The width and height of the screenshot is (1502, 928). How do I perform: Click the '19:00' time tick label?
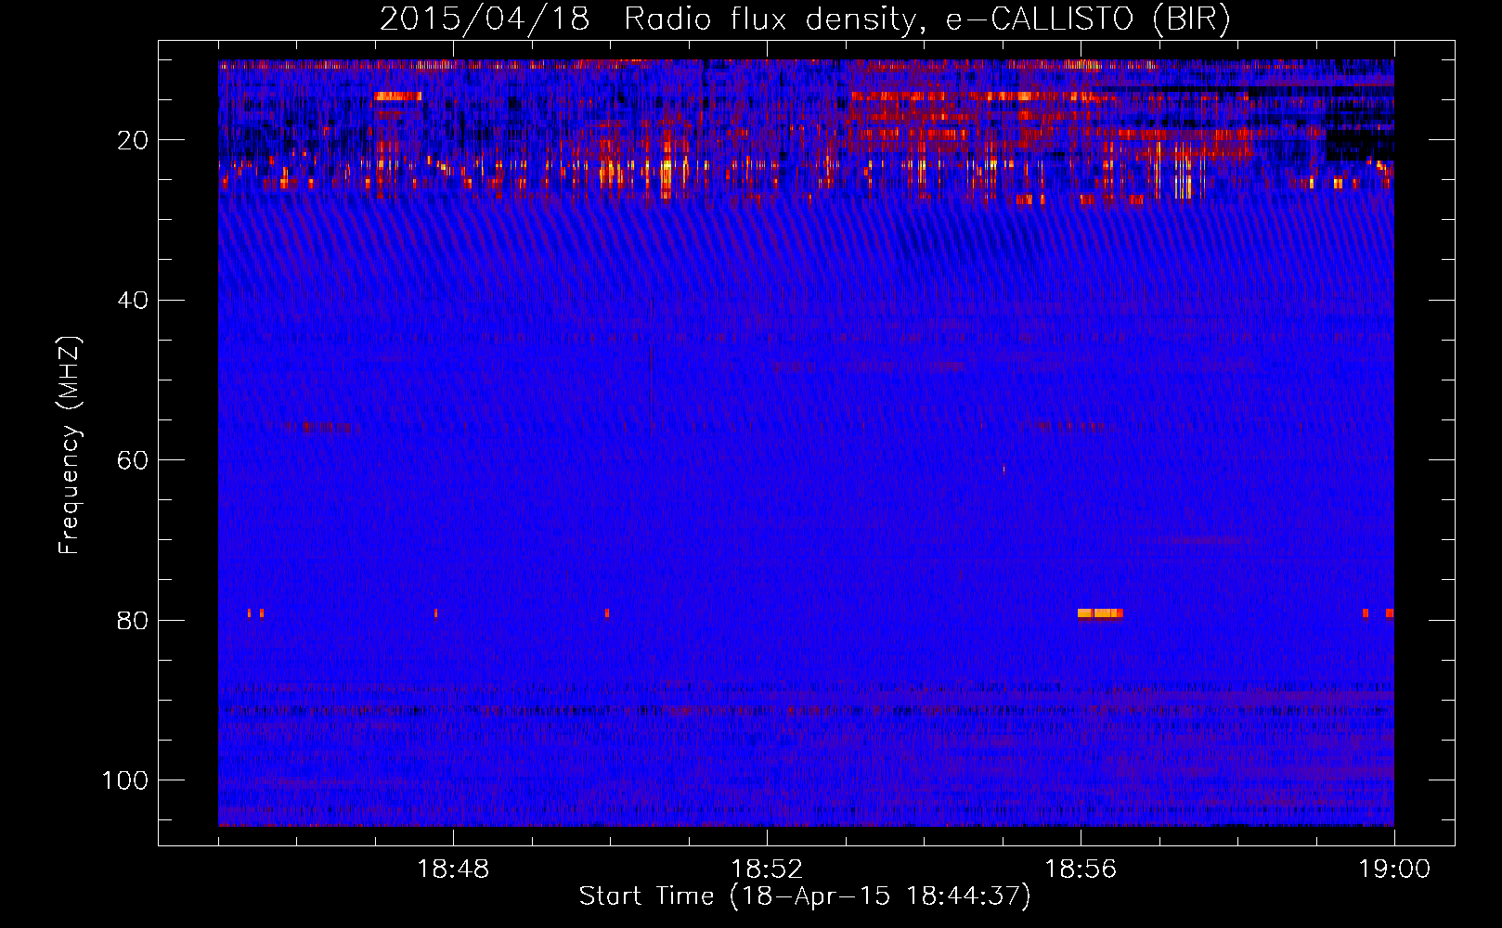pos(1394,870)
